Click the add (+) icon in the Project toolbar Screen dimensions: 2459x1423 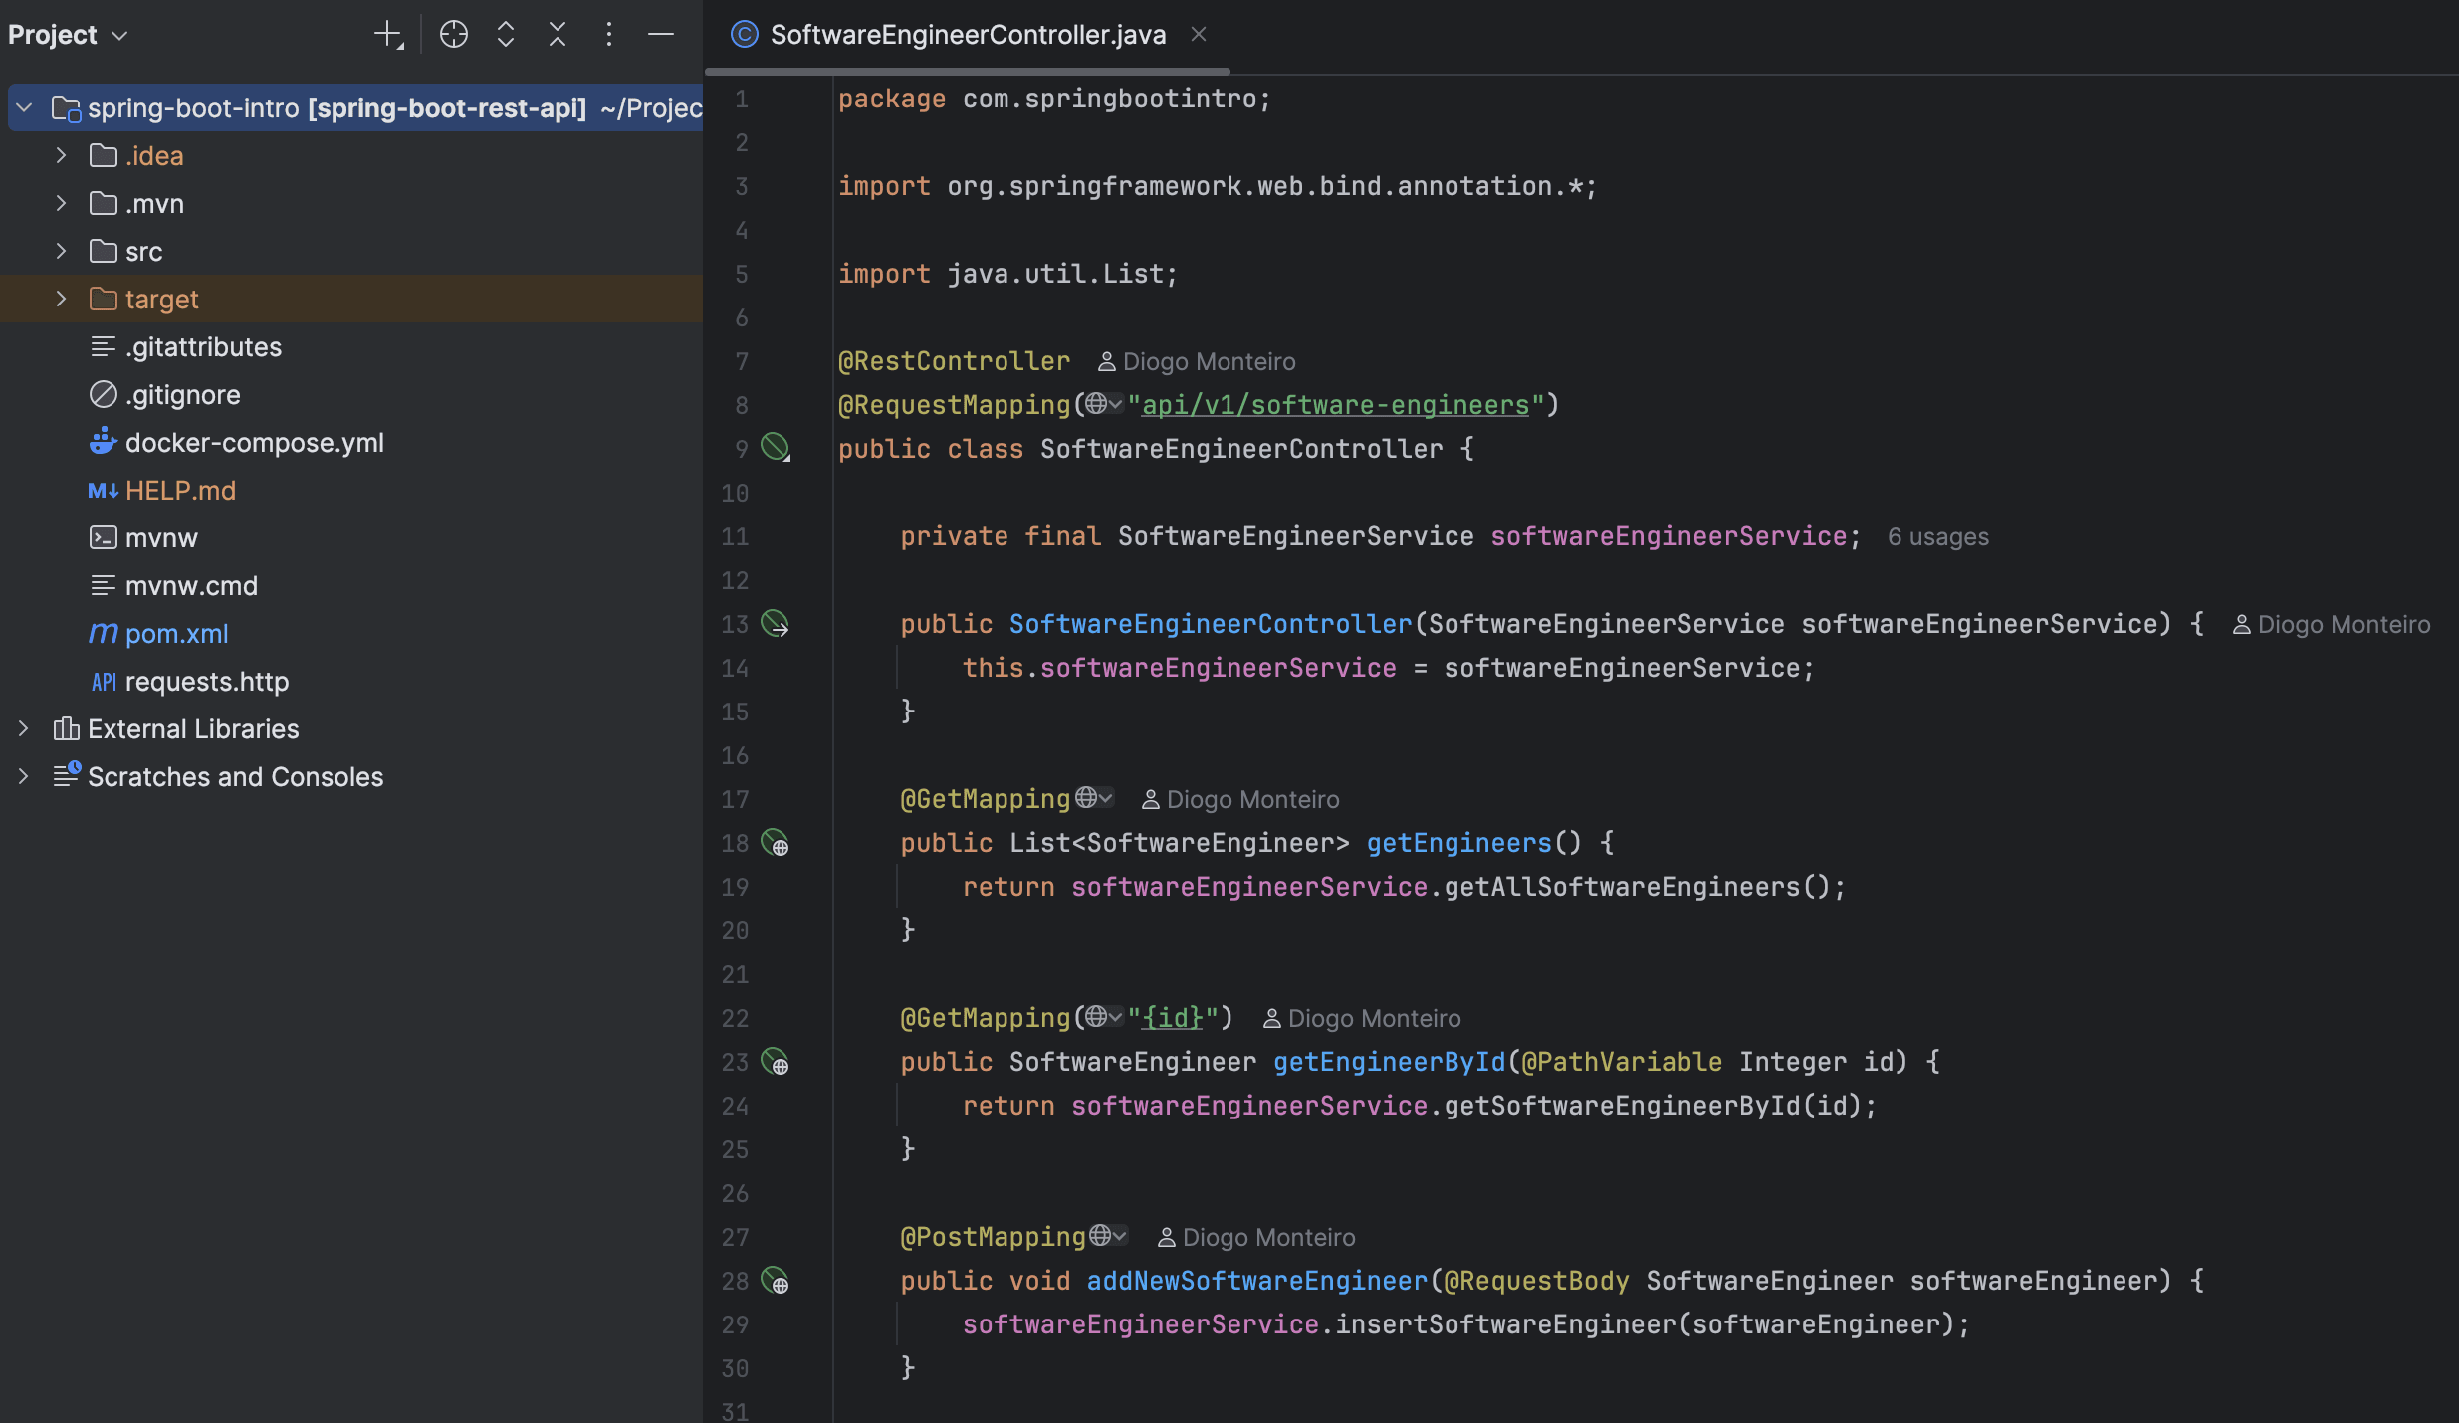(387, 33)
